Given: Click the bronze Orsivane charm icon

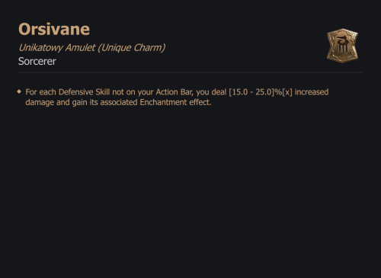Looking at the screenshot, I should tap(342, 46).
